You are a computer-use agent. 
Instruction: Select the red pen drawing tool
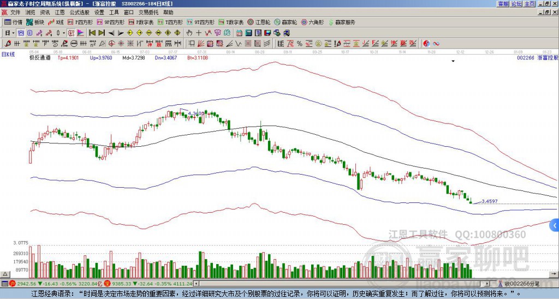8,44
